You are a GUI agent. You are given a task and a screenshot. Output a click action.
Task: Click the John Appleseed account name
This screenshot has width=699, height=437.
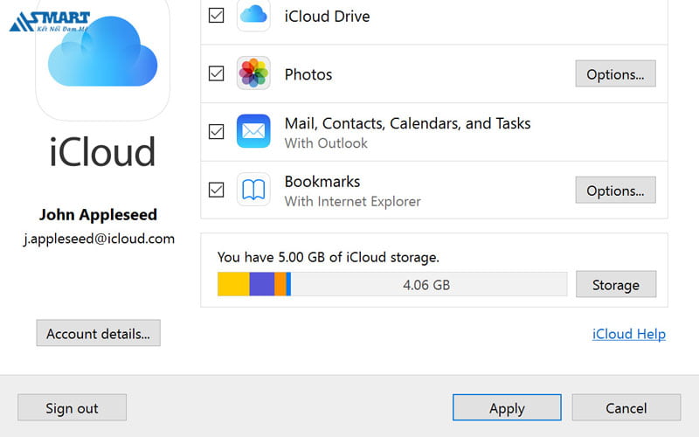pos(98,214)
